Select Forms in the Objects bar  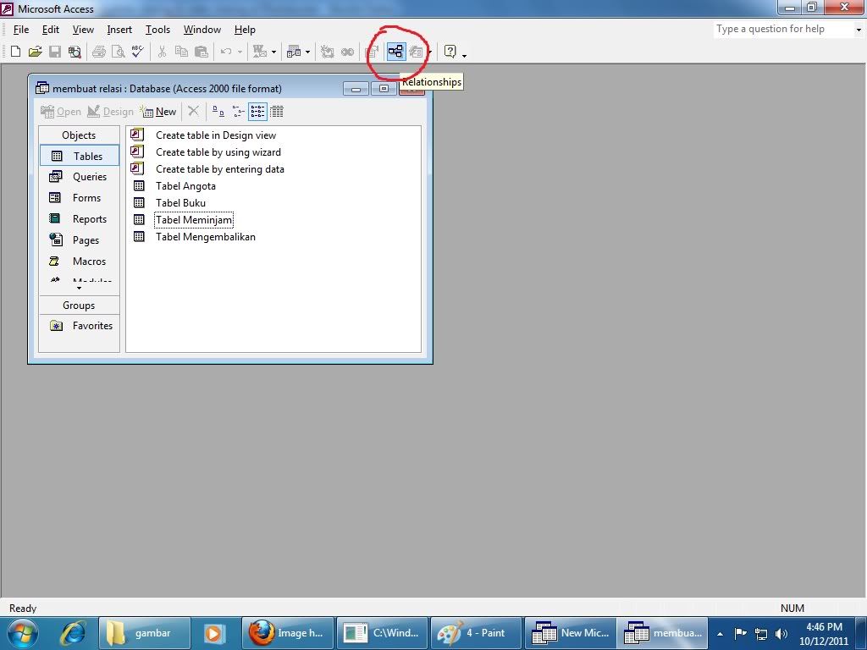click(79, 198)
